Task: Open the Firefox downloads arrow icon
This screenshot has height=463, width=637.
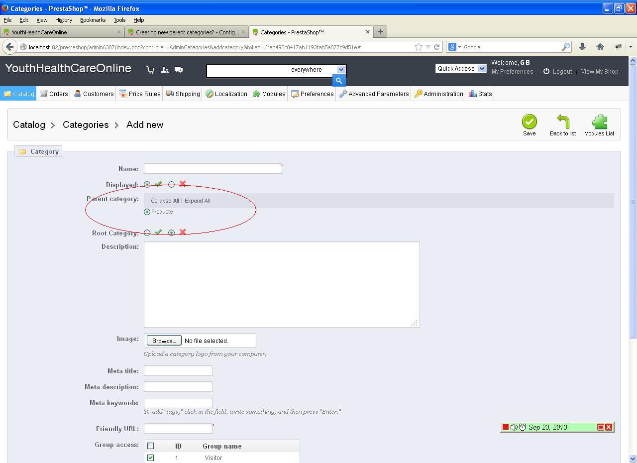Action: (582, 47)
